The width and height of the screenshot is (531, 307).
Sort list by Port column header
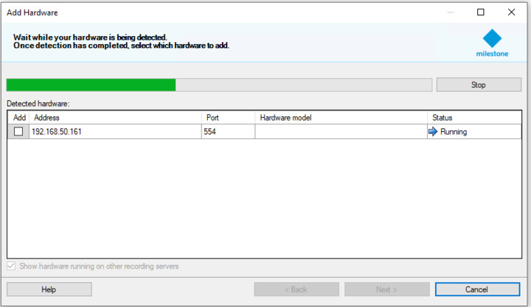[x=228, y=117]
